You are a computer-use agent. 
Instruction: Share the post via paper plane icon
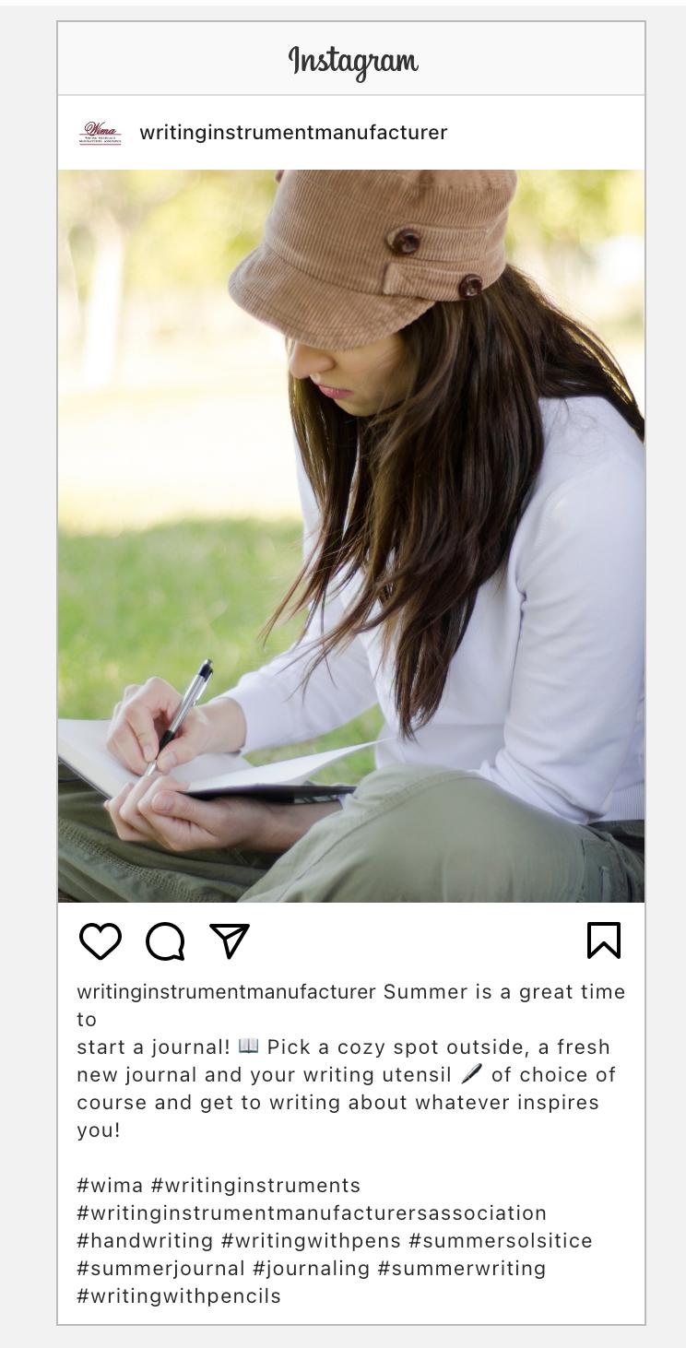coord(230,940)
